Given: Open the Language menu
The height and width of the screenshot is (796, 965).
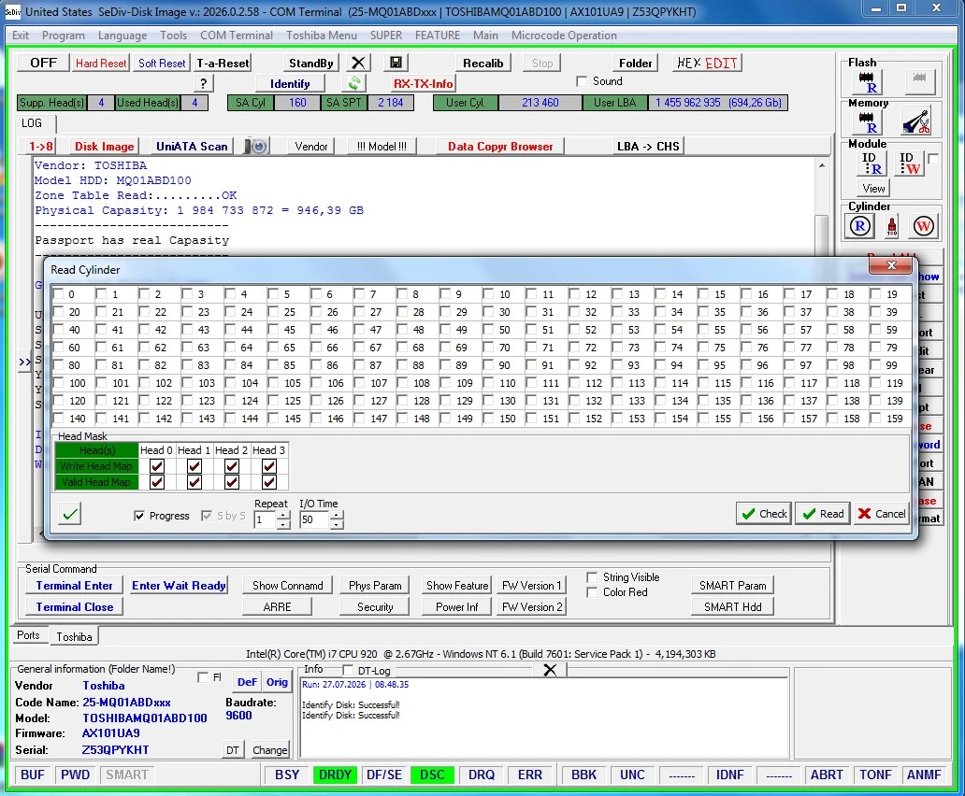Looking at the screenshot, I should (x=122, y=36).
